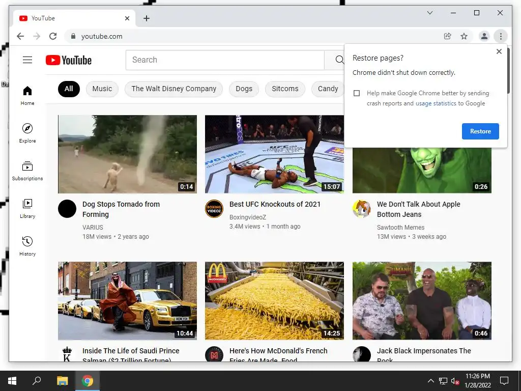Play the Jack Black 0:46 thumbnail
The width and height of the screenshot is (521, 391).
[422, 300]
